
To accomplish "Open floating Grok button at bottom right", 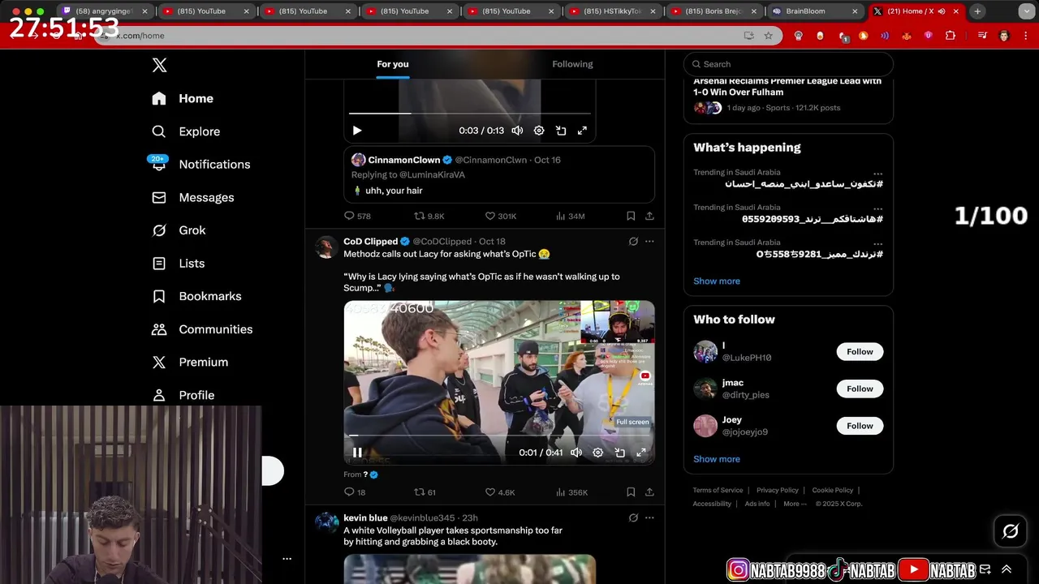I will tap(1011, 531).
